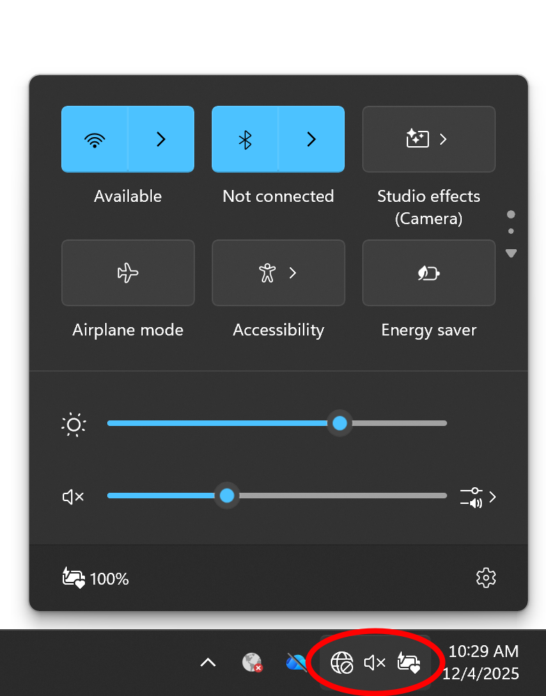Expand the Bluetooth devices chevron
This screenshot has width=546, height=696.
(311, 139)
